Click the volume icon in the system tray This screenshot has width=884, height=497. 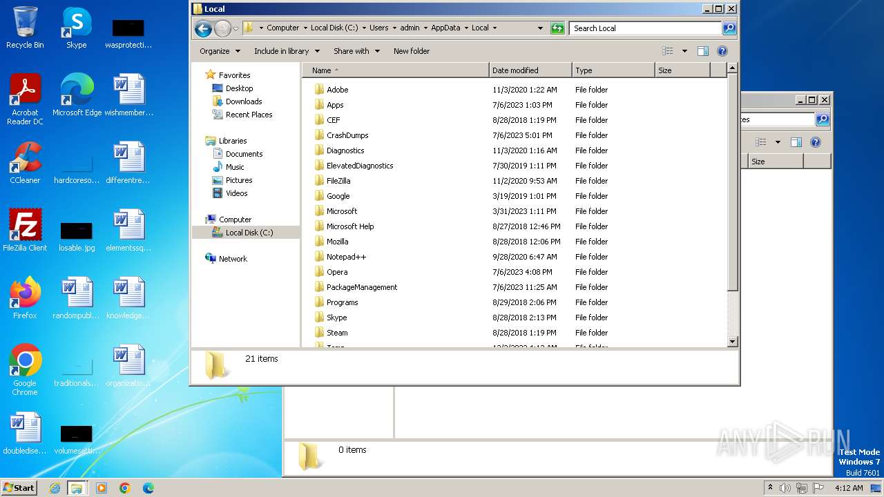click(x=785, y=488)
